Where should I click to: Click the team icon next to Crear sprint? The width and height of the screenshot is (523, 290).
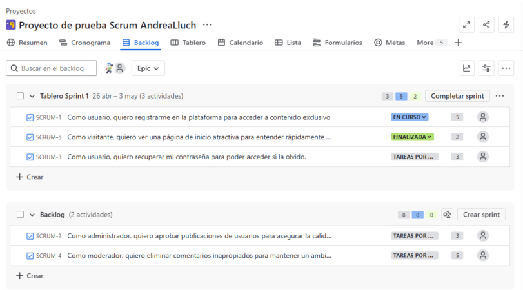[448, 215]
